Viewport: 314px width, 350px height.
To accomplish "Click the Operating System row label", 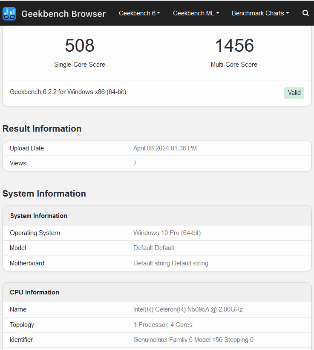I will (x=35, y=233).
